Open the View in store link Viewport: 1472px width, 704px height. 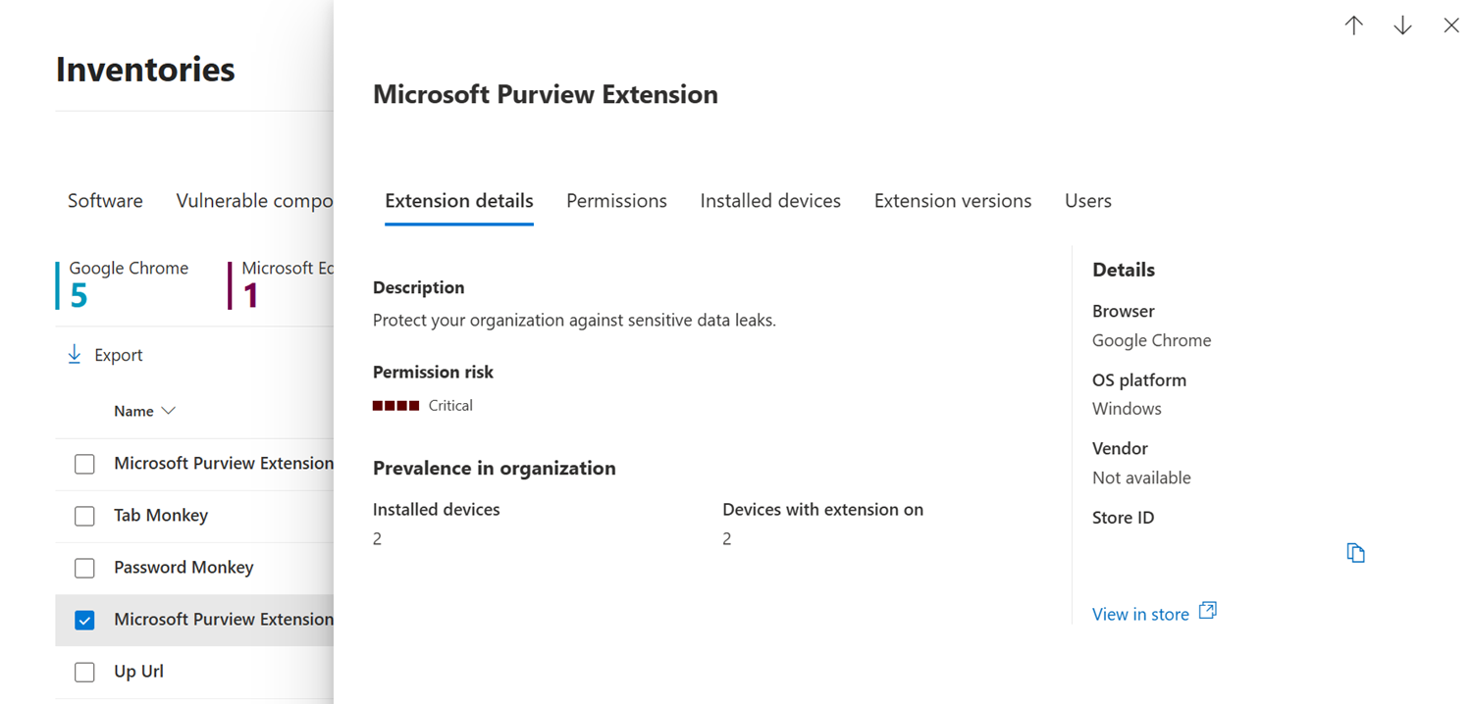pos(1140,615)
